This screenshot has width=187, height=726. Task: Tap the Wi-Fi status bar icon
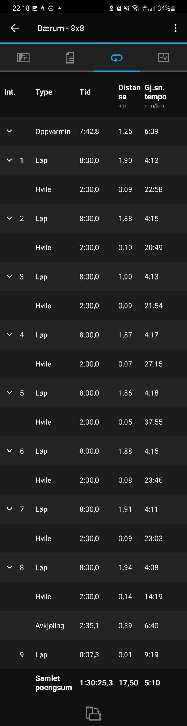[135, 8]
